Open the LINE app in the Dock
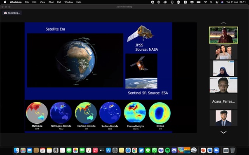 148,150
